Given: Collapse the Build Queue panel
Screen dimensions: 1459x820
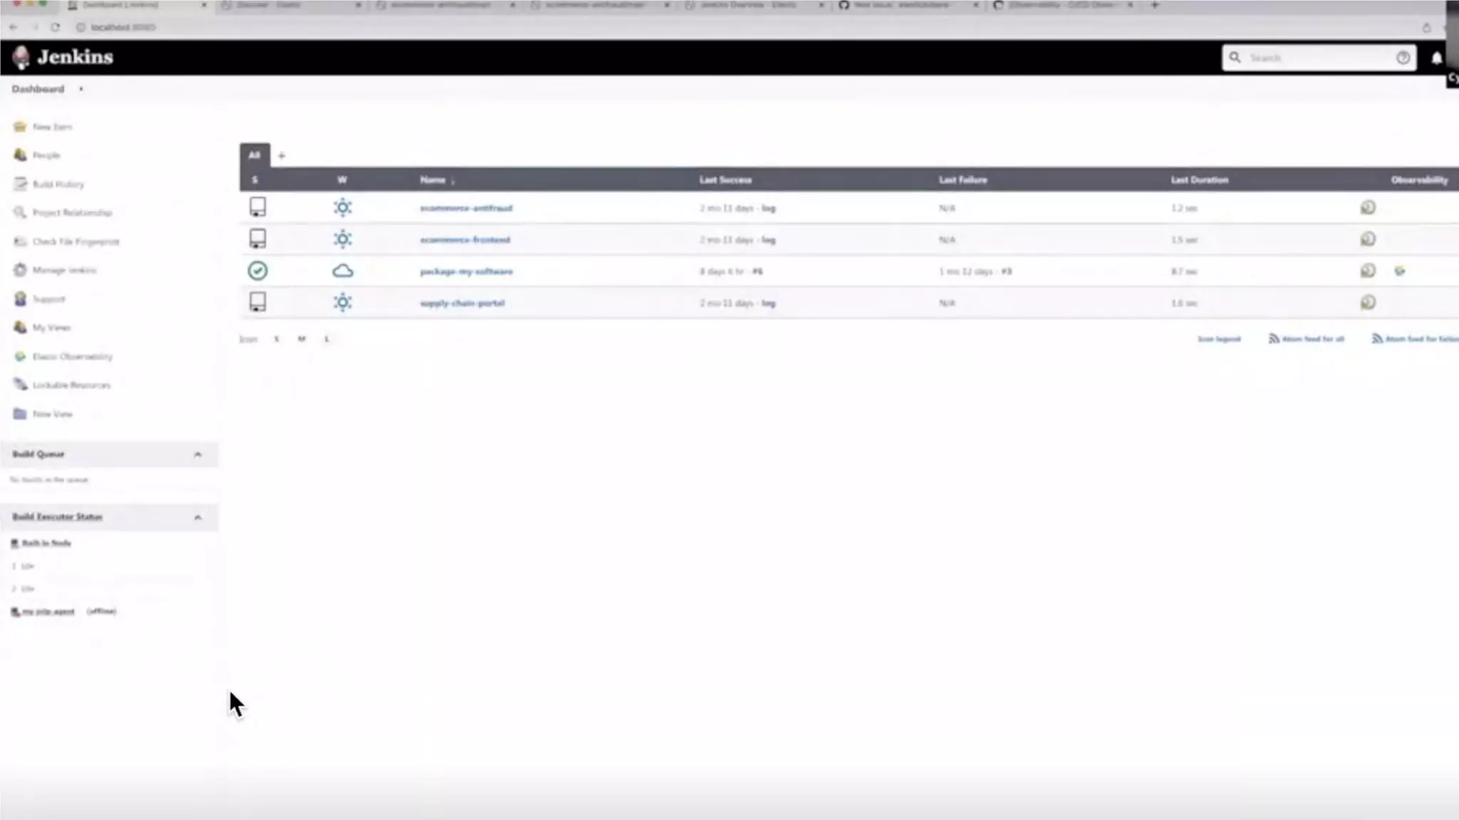Looking at the screenshot, I should coord(198,454).
